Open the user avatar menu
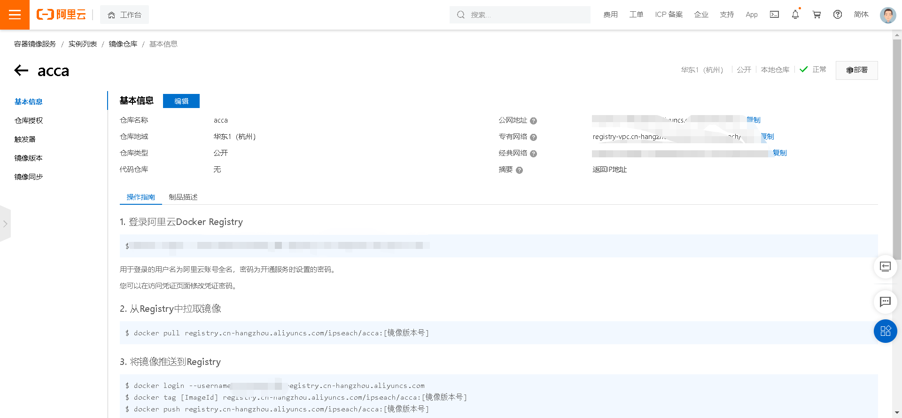This screenshot has width=902, height=418. 888,15
